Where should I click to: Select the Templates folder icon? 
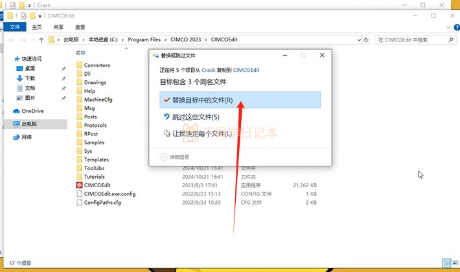tap(79, 159)
